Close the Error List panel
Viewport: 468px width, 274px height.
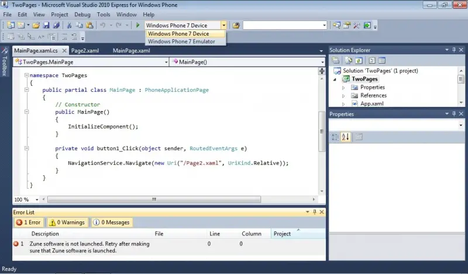click(322, 211)
